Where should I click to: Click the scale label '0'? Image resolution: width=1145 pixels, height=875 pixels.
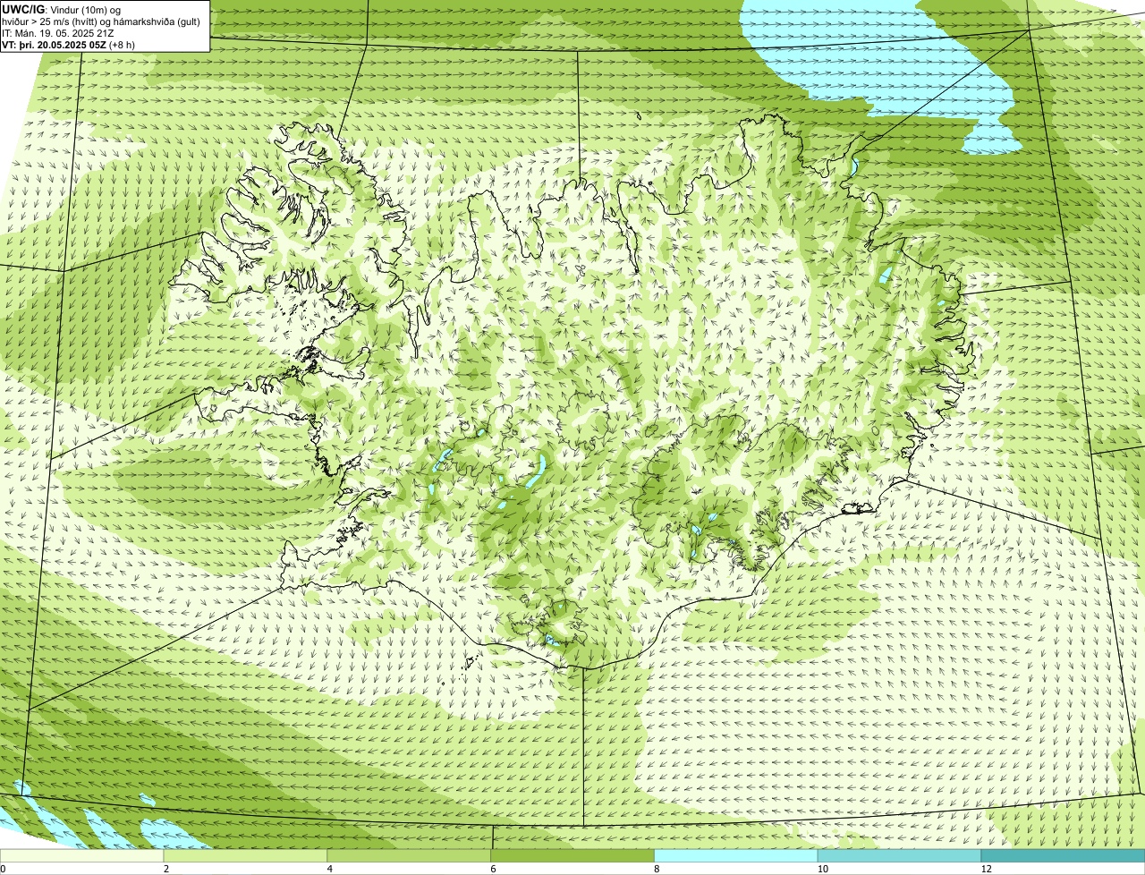tap(4, 869)
